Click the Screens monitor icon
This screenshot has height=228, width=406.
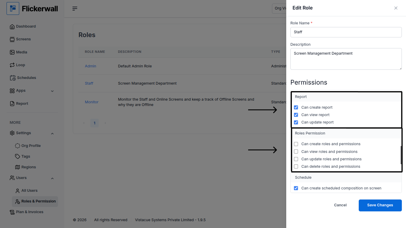pos(12,39)
